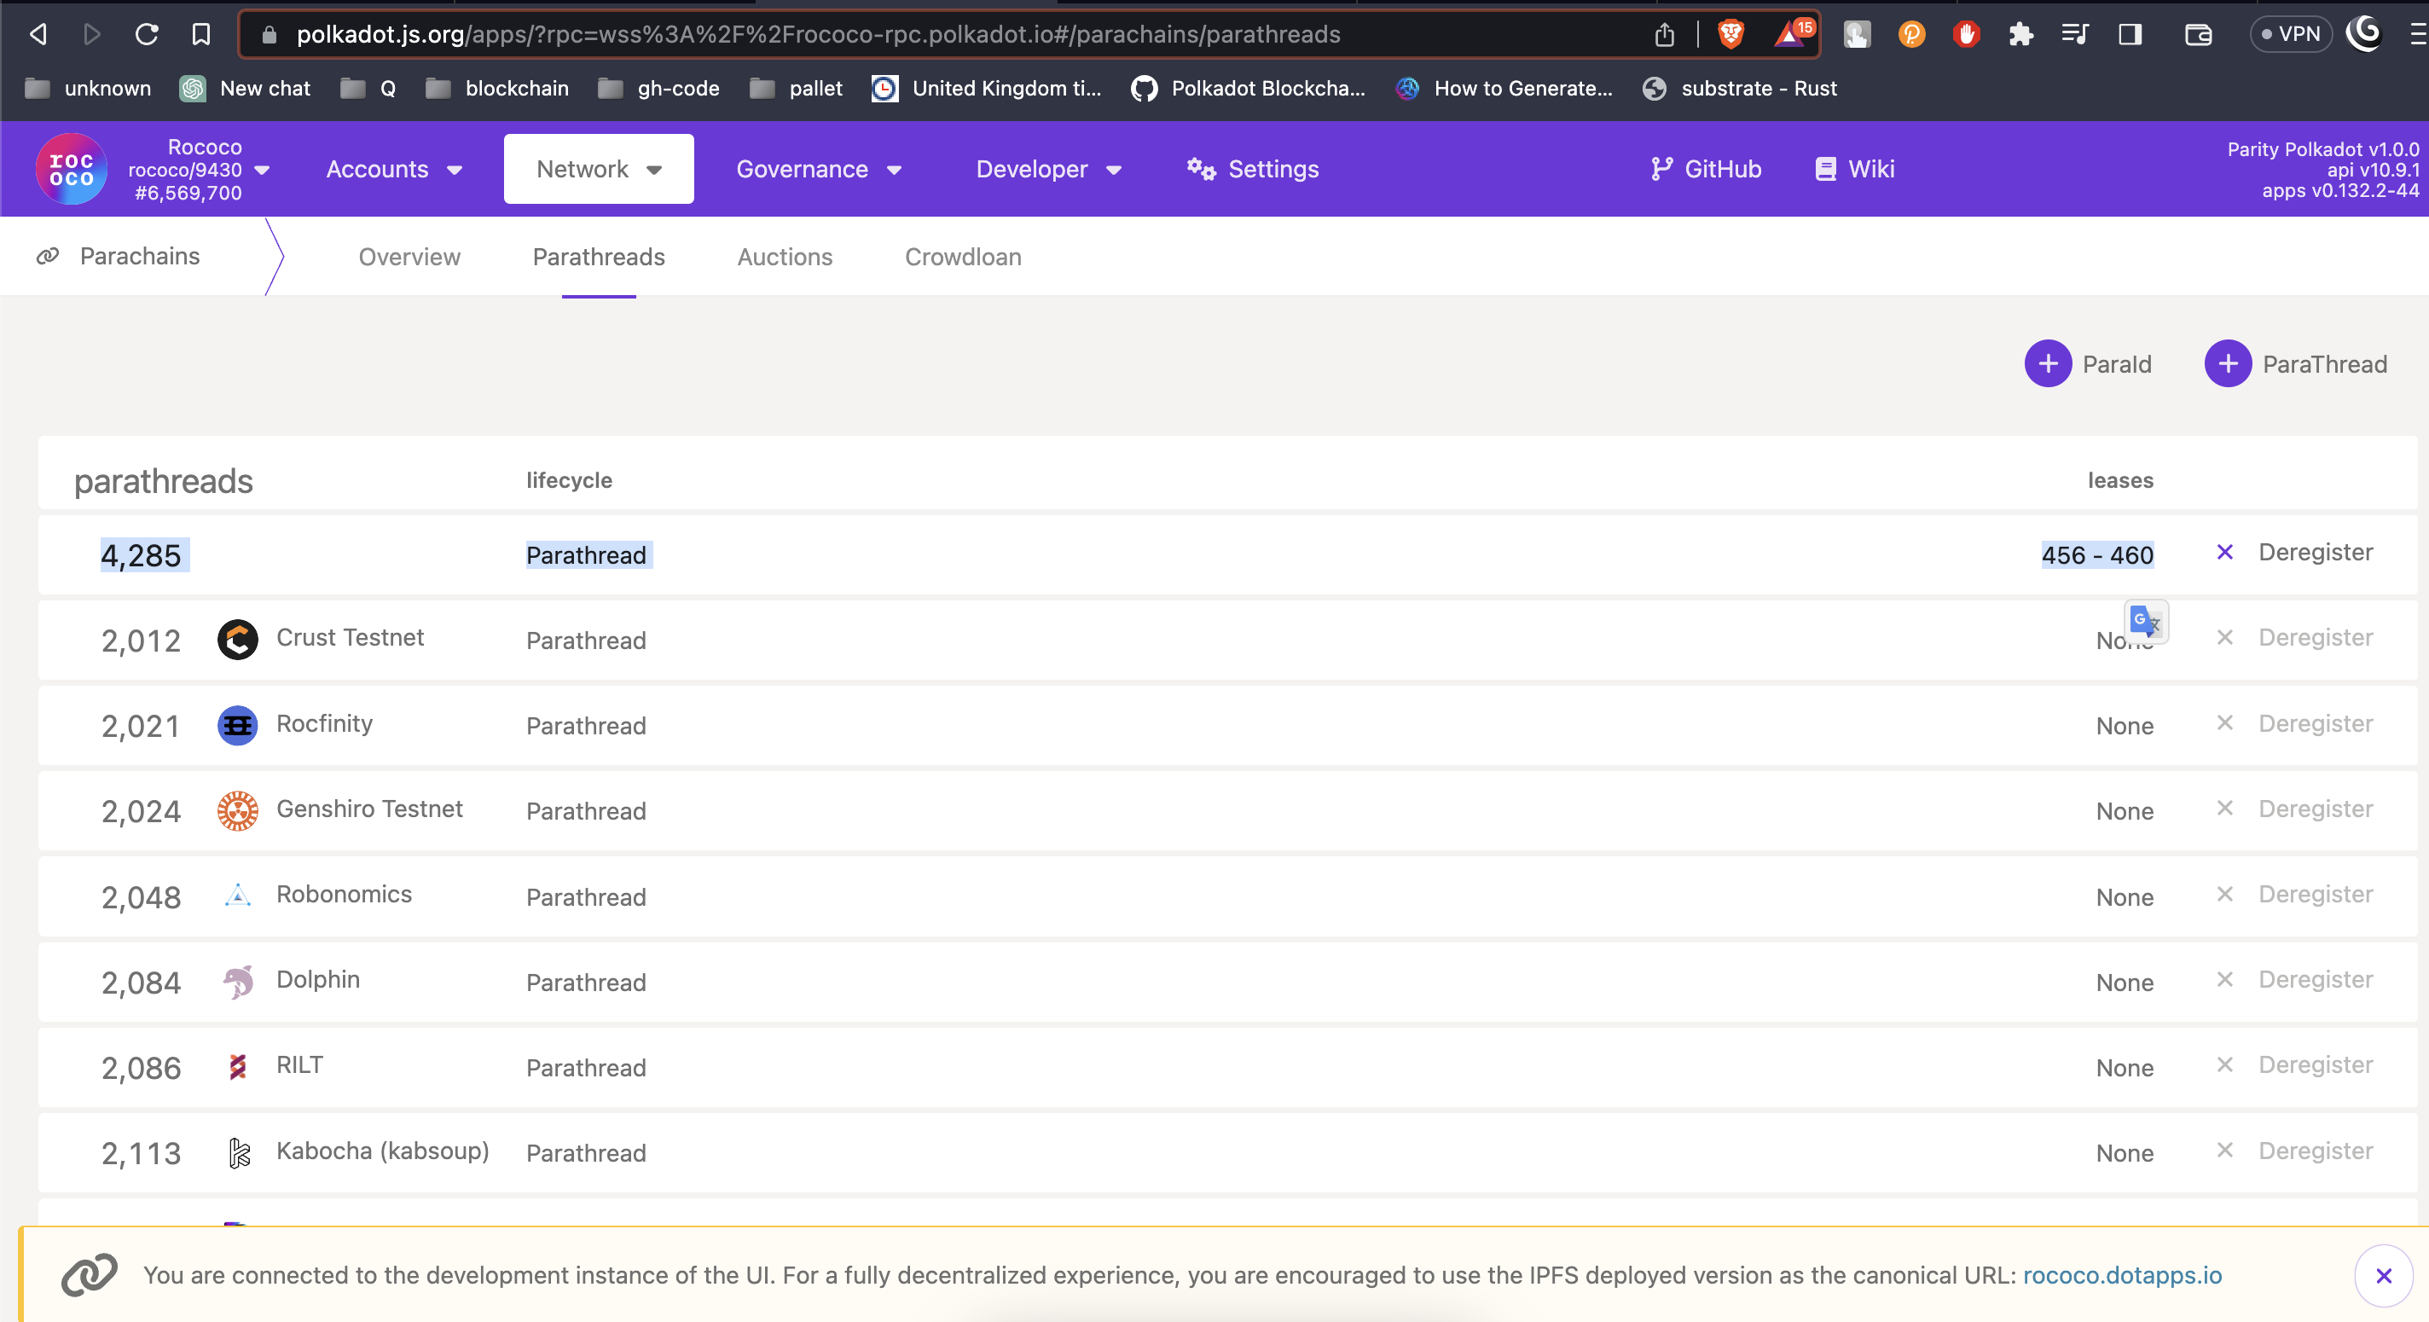Click the plus icon beside ParaId
2429x1322 pixels.
[2048, 364]
